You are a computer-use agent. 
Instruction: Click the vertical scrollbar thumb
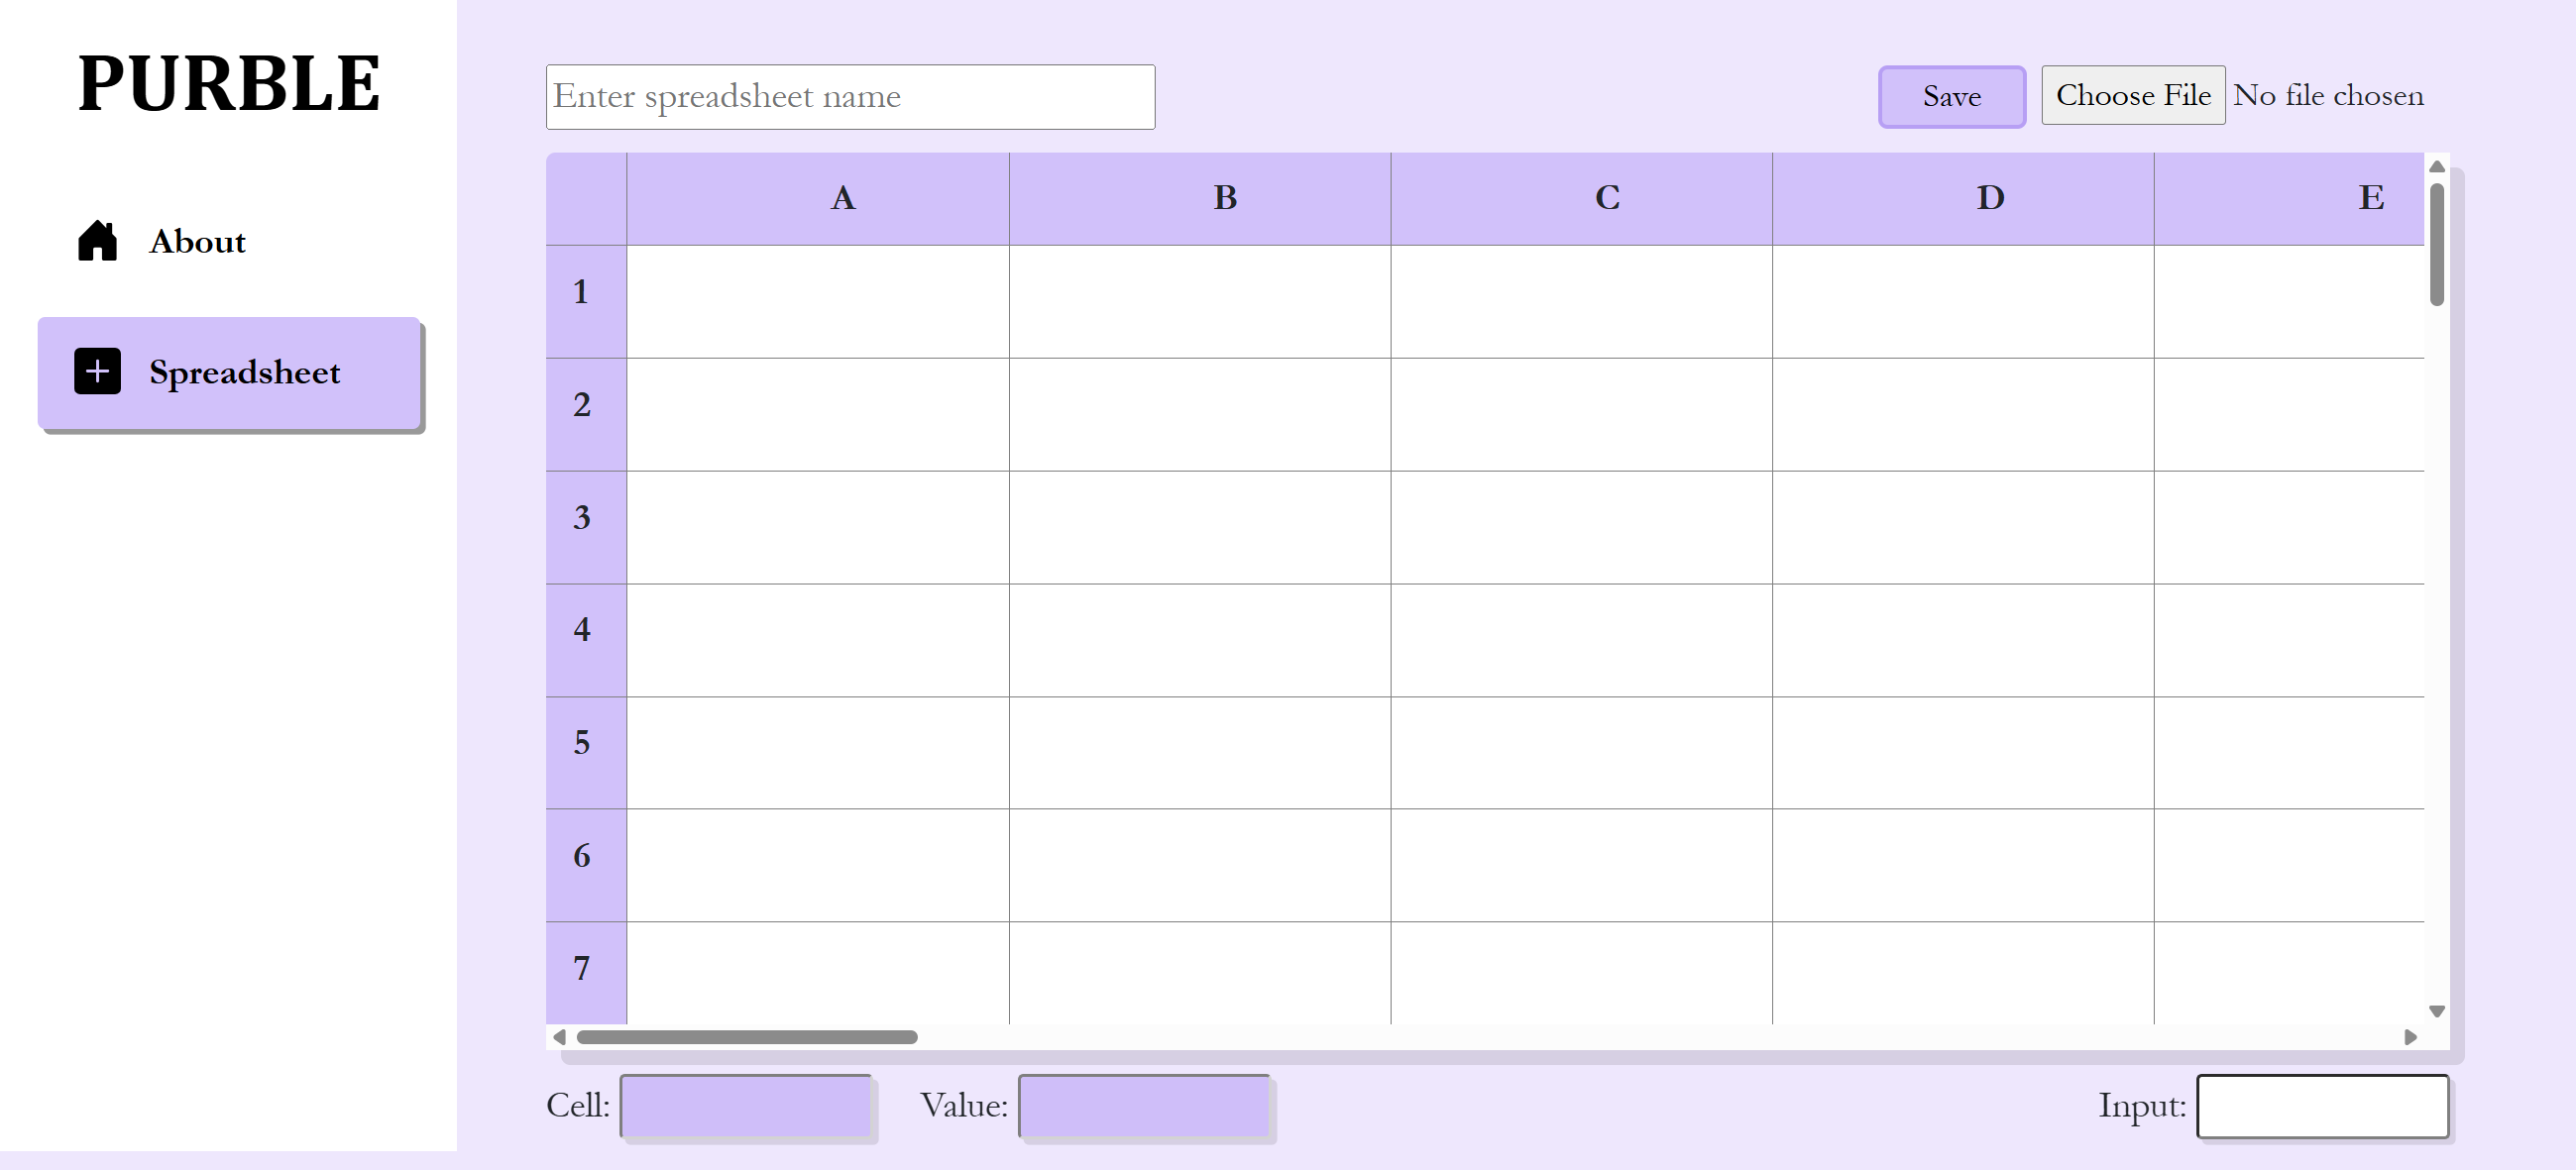click(2437, 244)
